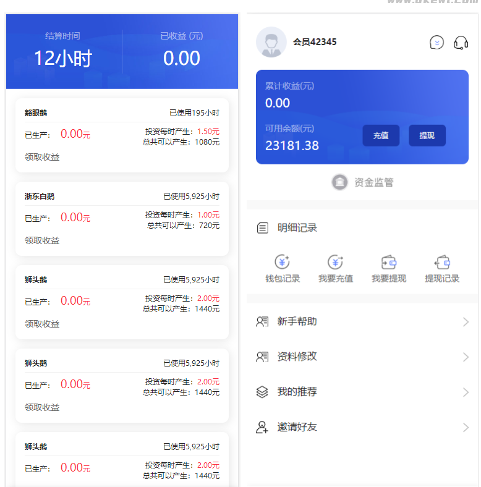Click the 新手帮助 person icon
Viewport: 481px width, 487px height.
(262, 321)
